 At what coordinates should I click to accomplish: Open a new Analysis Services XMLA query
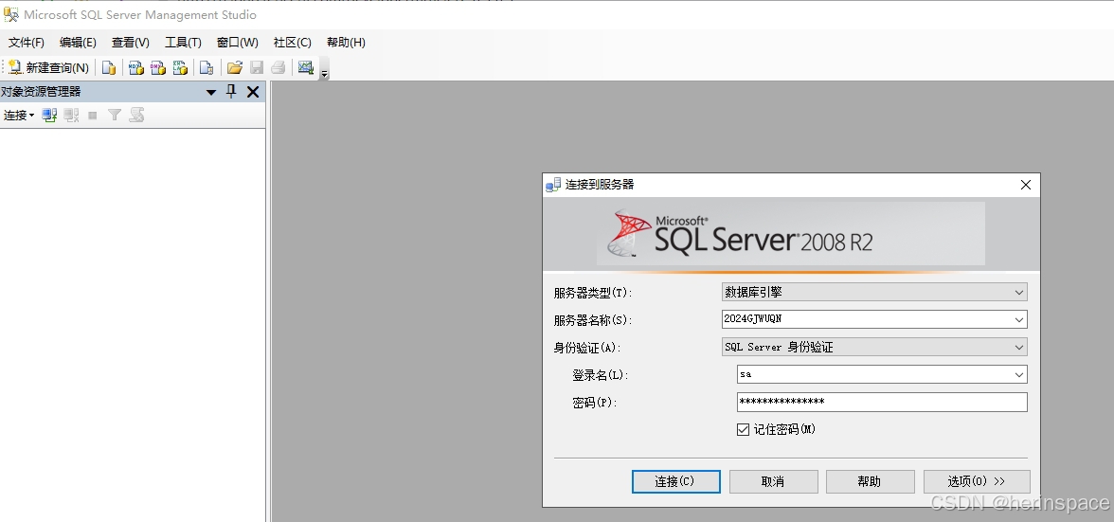pos(180,67)
